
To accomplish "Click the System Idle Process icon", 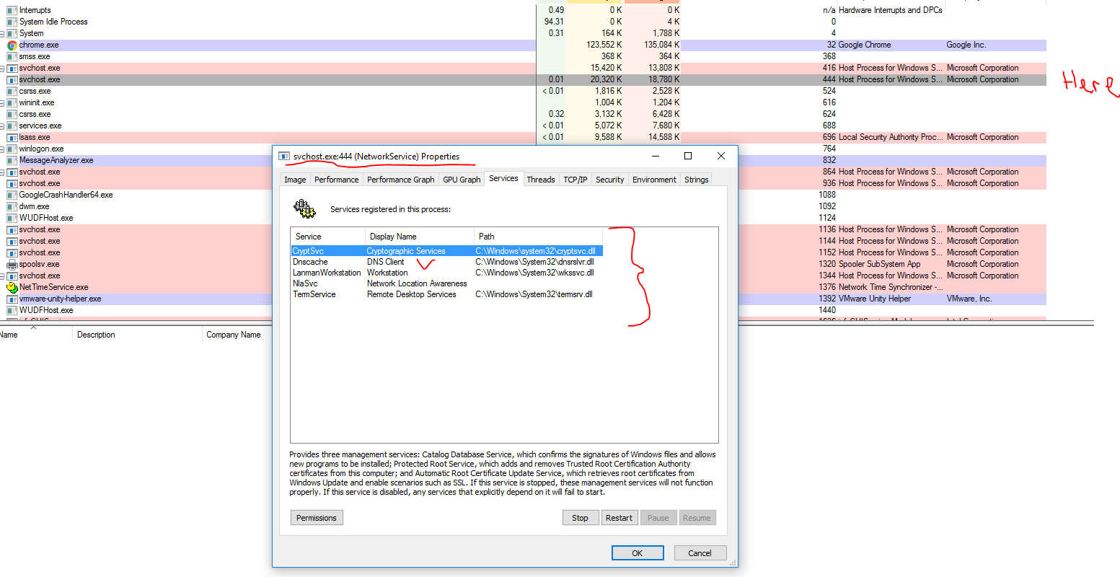I will click(x=12, y=22).
